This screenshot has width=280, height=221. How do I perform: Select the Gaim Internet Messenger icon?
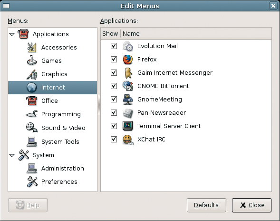click(128, 73)
